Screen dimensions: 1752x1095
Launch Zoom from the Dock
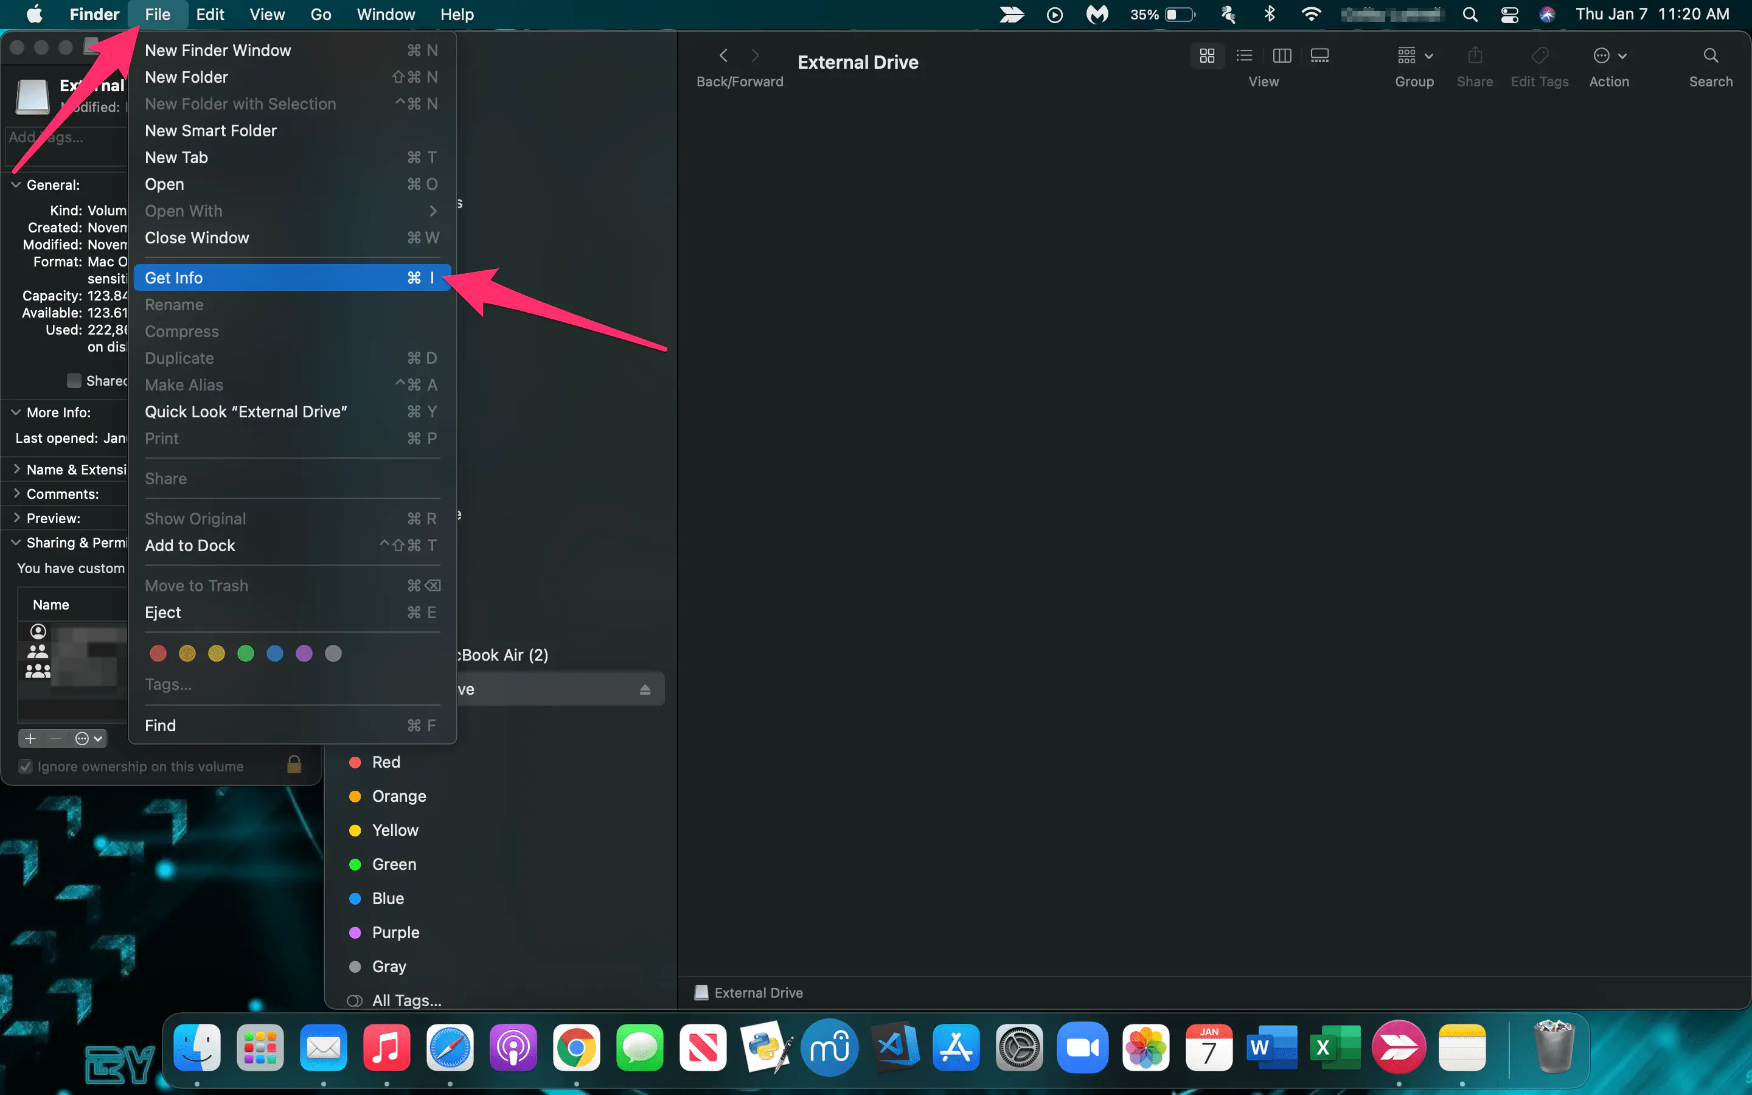pyautogui.click(x=1082, y=1048)
